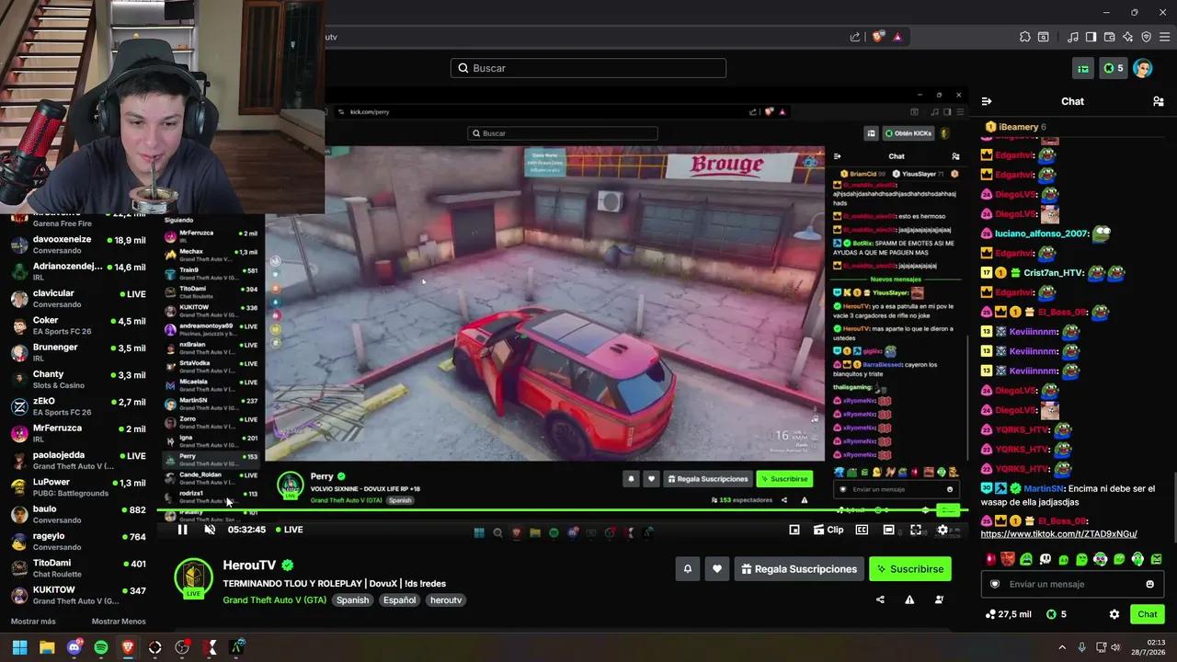Open chat settings gear
Image resolution: width=1177 pixels, height=662 pixels.
coord(1114,614)
